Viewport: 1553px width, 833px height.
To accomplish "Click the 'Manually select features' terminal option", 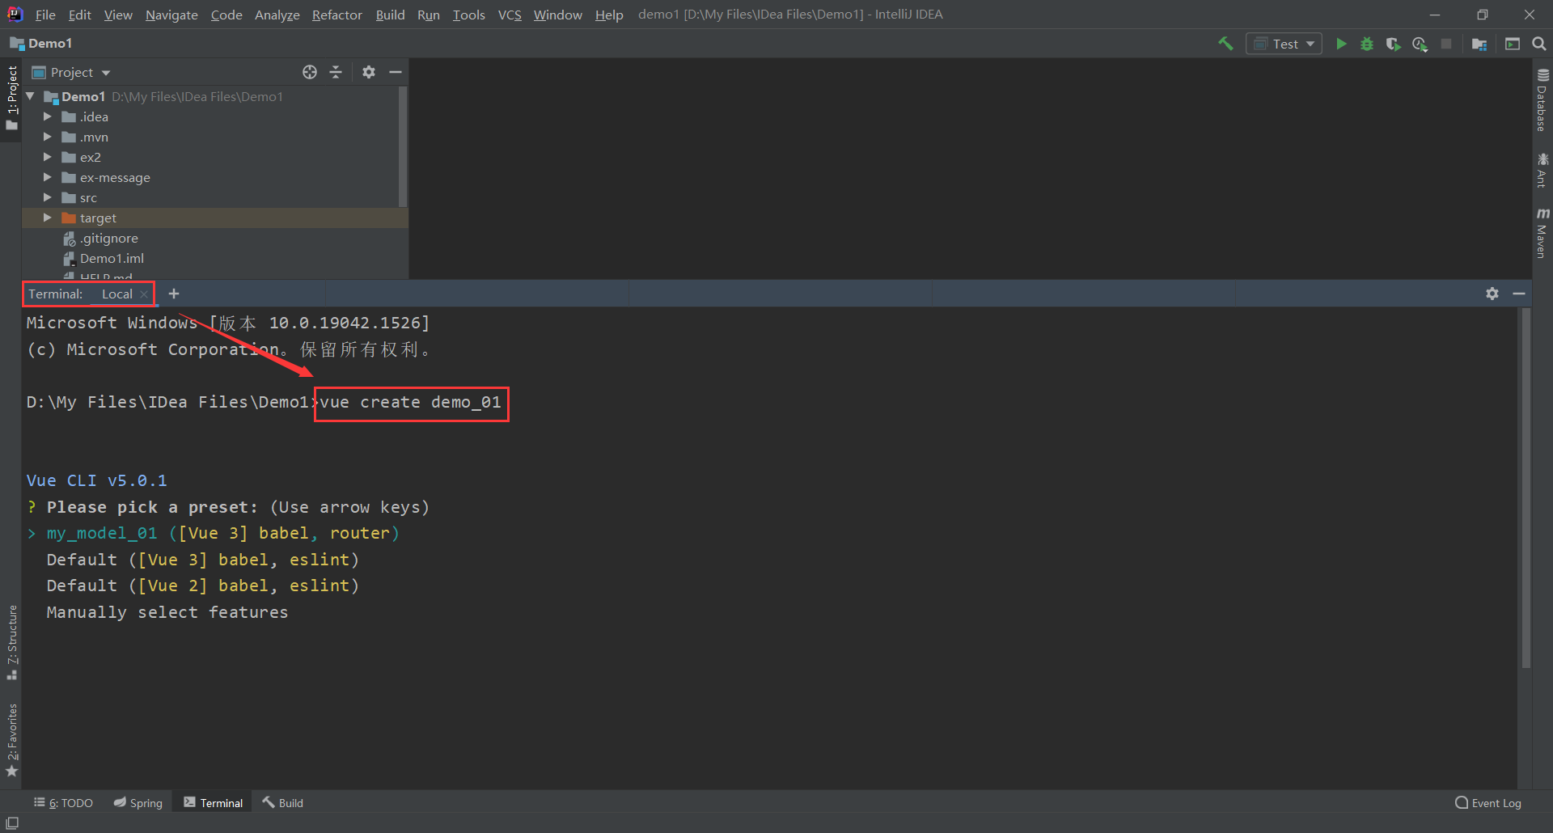I will click(167, 612).
